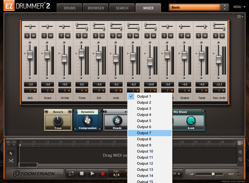This screenshot has height=183, width=249.
Task: Open the Snare output dropdown
Action: pos(48,91)
